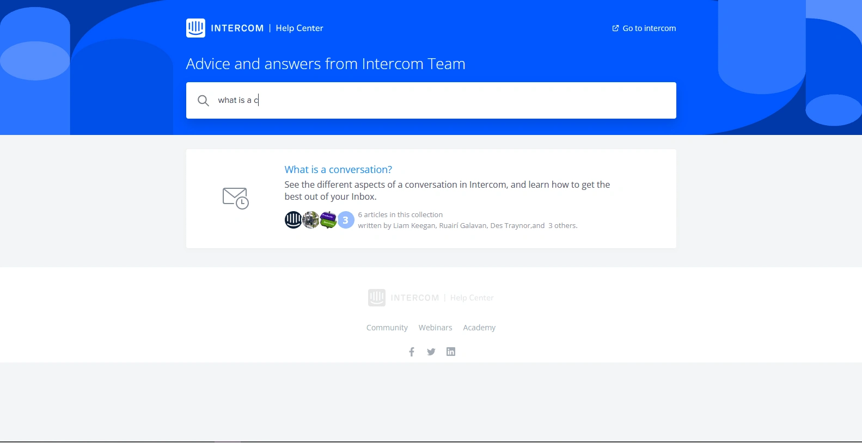Click the '3' additional authors badge
The width and height of the screenshot is (862, 443).
[346, 220]
